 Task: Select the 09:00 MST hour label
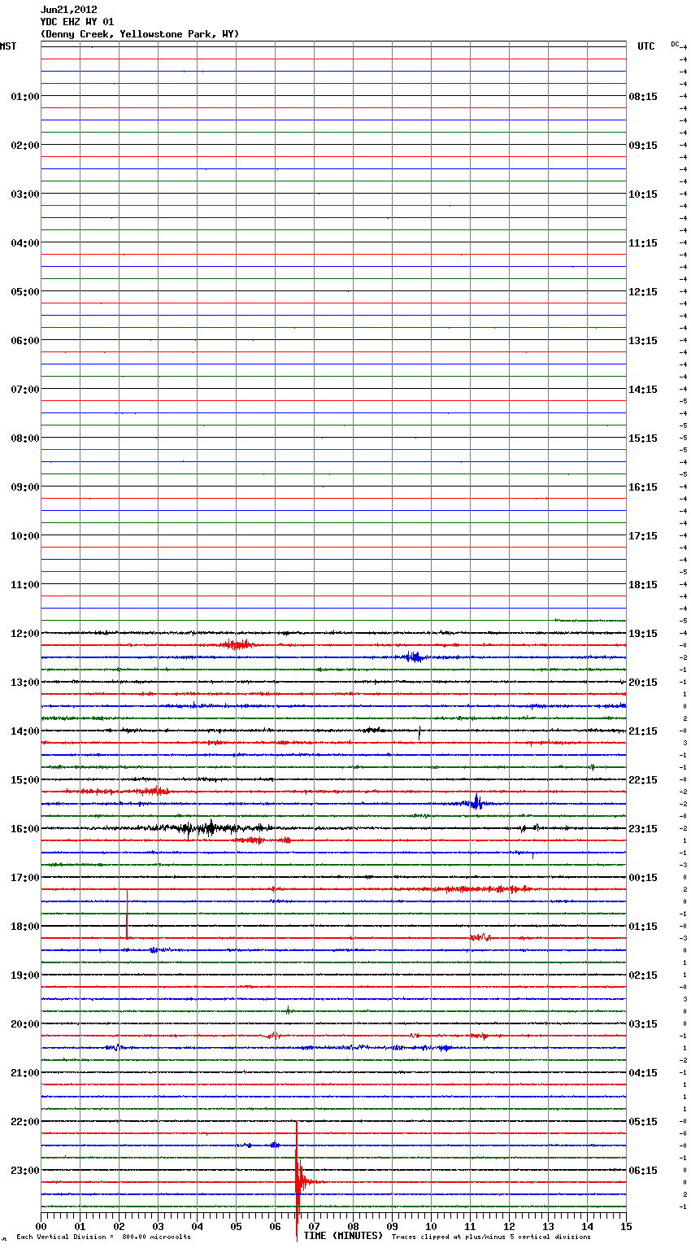24,487
